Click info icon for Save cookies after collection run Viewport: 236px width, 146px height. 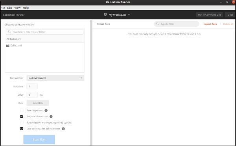point(63,129)
